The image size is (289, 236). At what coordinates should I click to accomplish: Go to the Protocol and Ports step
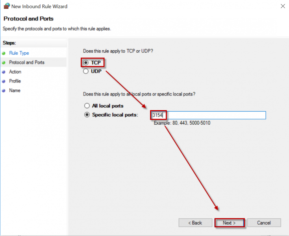tap(27, 63)
